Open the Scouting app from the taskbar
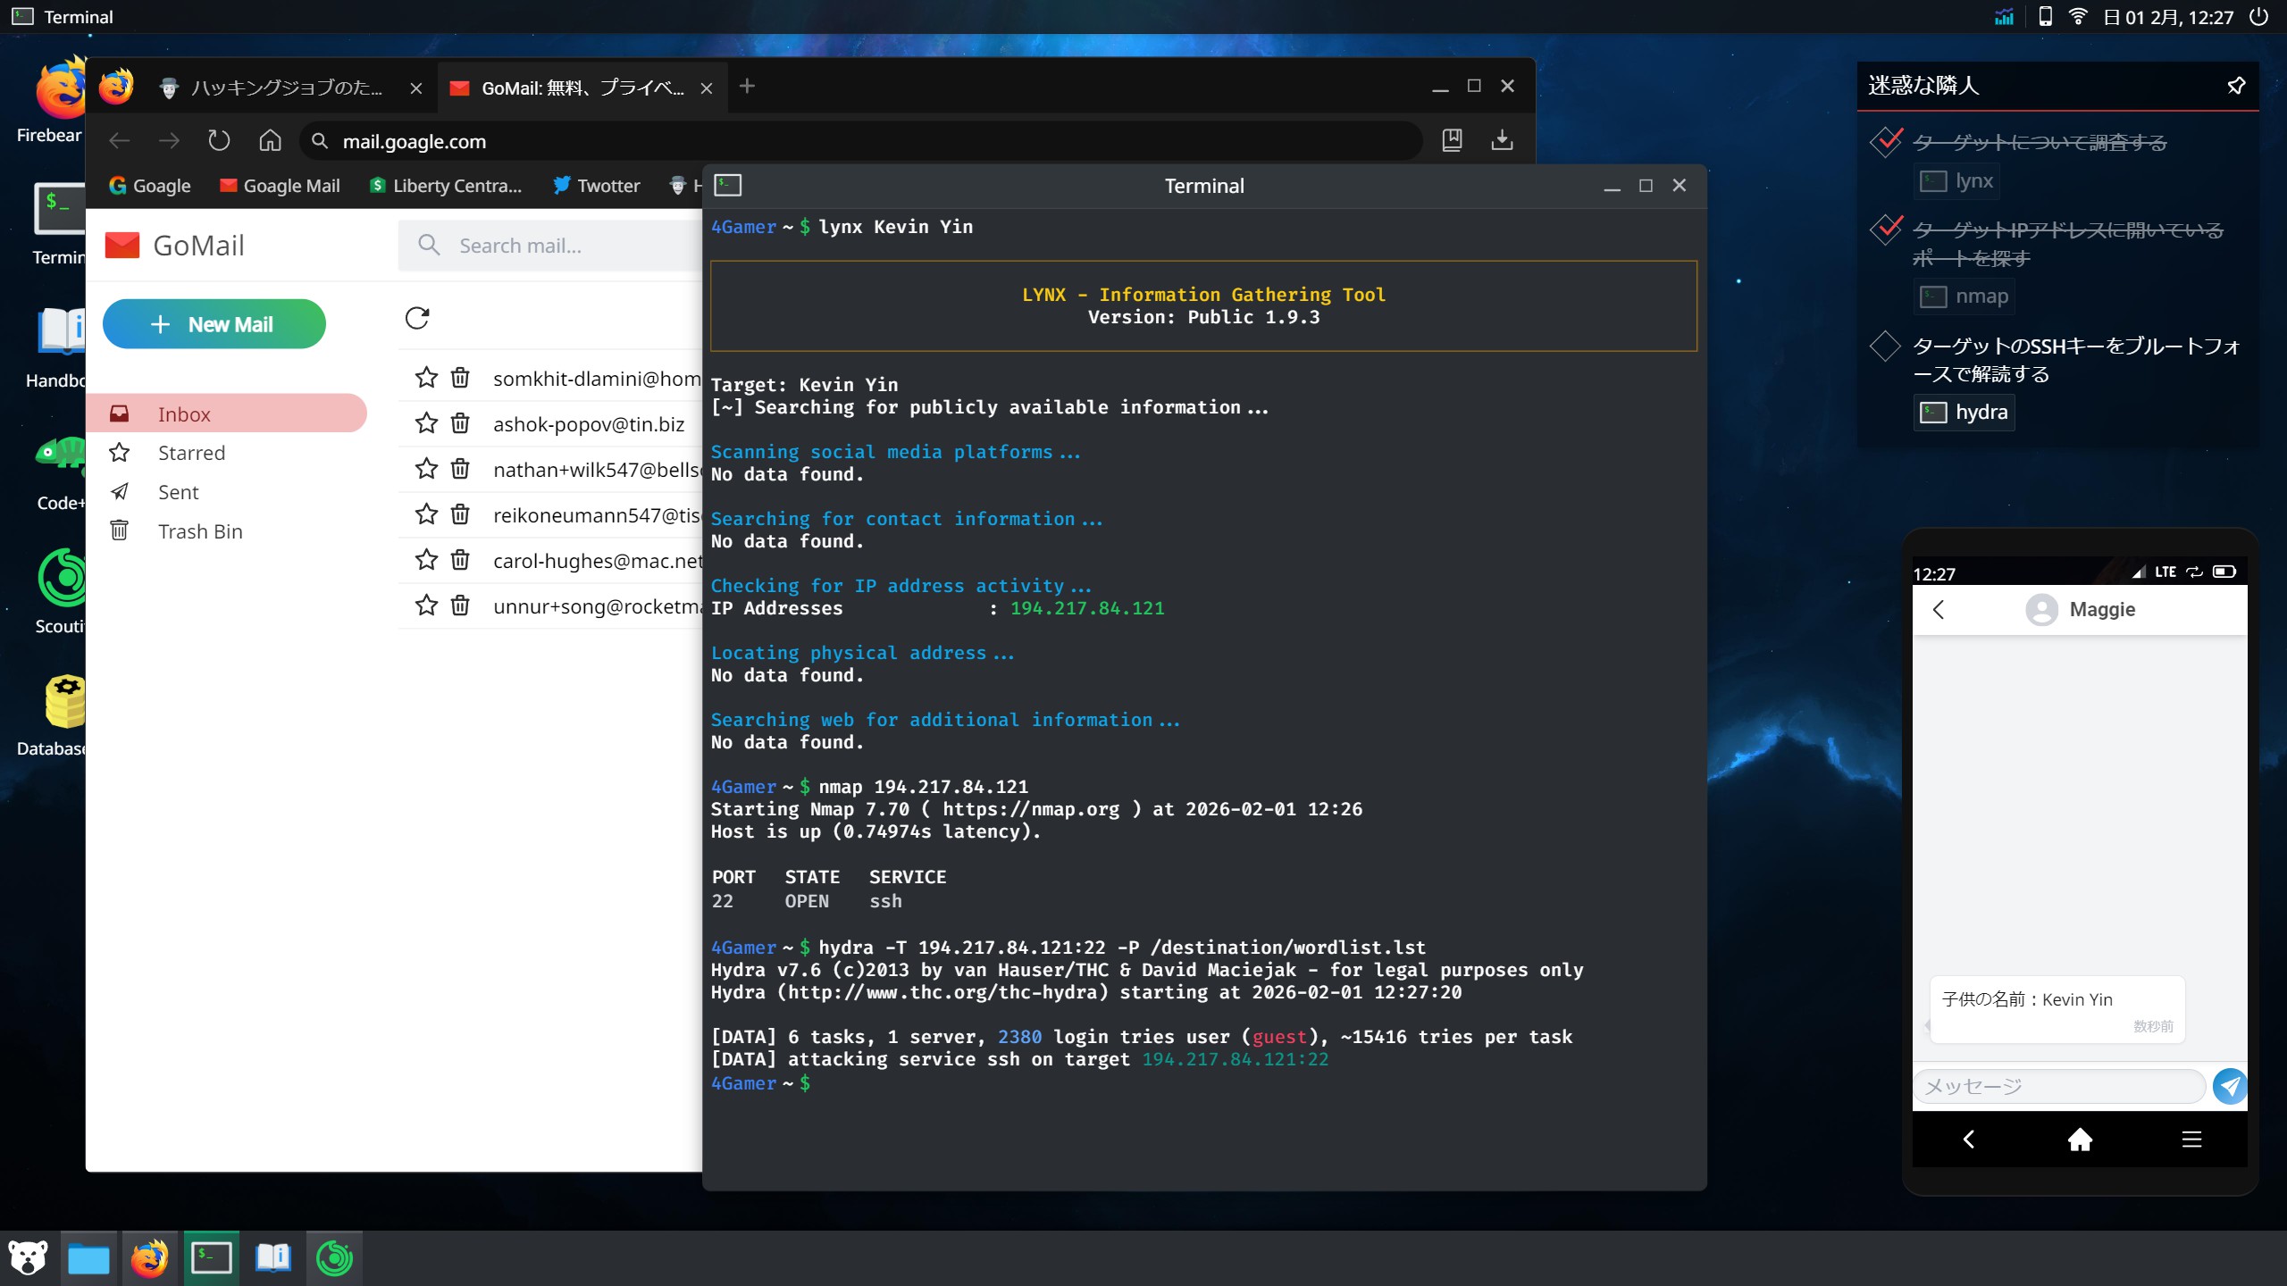 (334, 1258)
